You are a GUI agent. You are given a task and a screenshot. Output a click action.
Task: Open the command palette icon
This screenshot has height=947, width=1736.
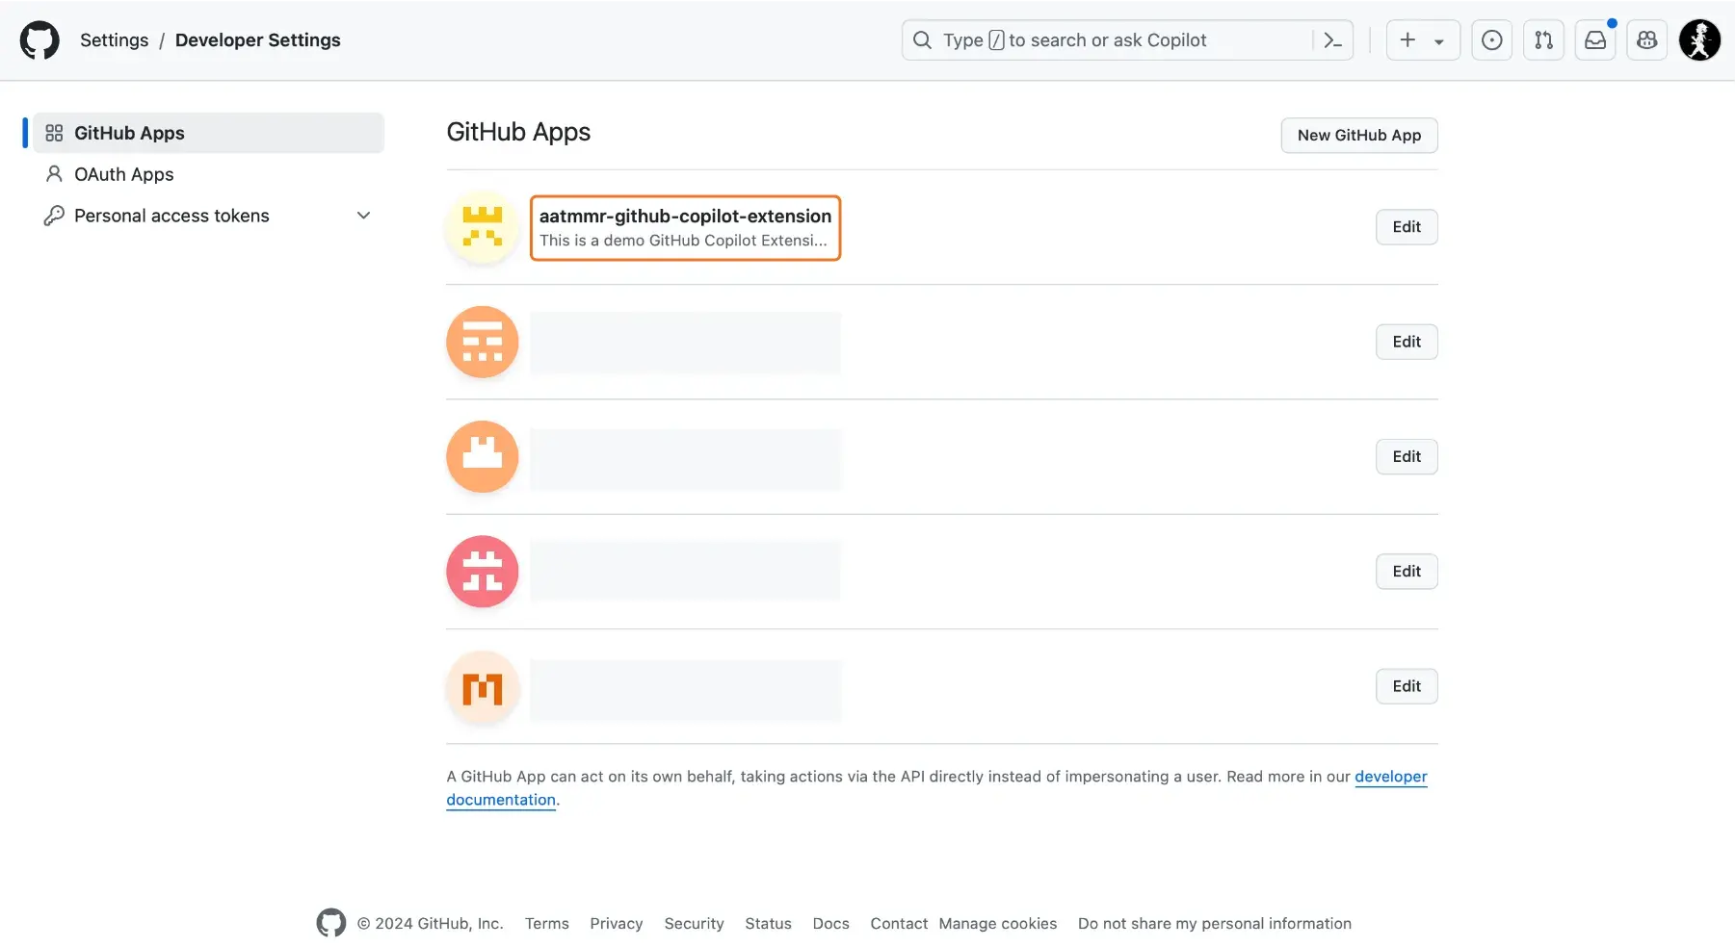(1332, 40)
